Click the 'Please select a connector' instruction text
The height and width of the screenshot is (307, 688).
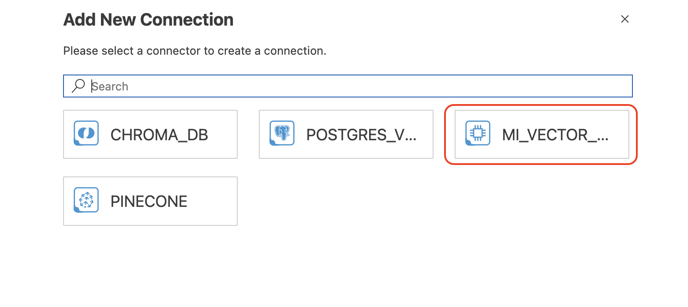(x=195, y=51)
